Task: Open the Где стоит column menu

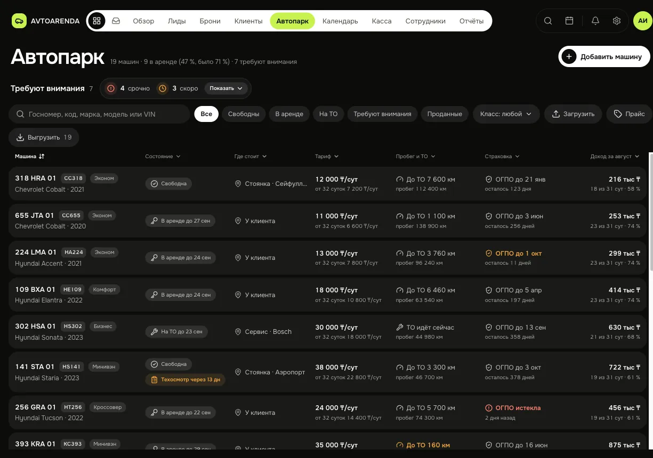Action: pos(250,157)
